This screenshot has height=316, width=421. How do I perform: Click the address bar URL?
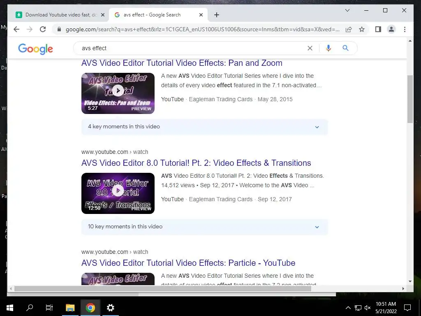click(x=203, y=29)
